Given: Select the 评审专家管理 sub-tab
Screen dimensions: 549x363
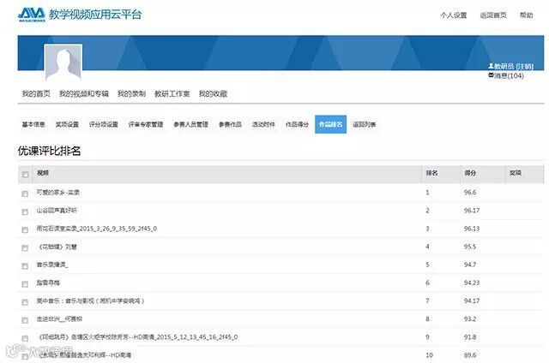Looking at the screenshot, I should [146, 124].
